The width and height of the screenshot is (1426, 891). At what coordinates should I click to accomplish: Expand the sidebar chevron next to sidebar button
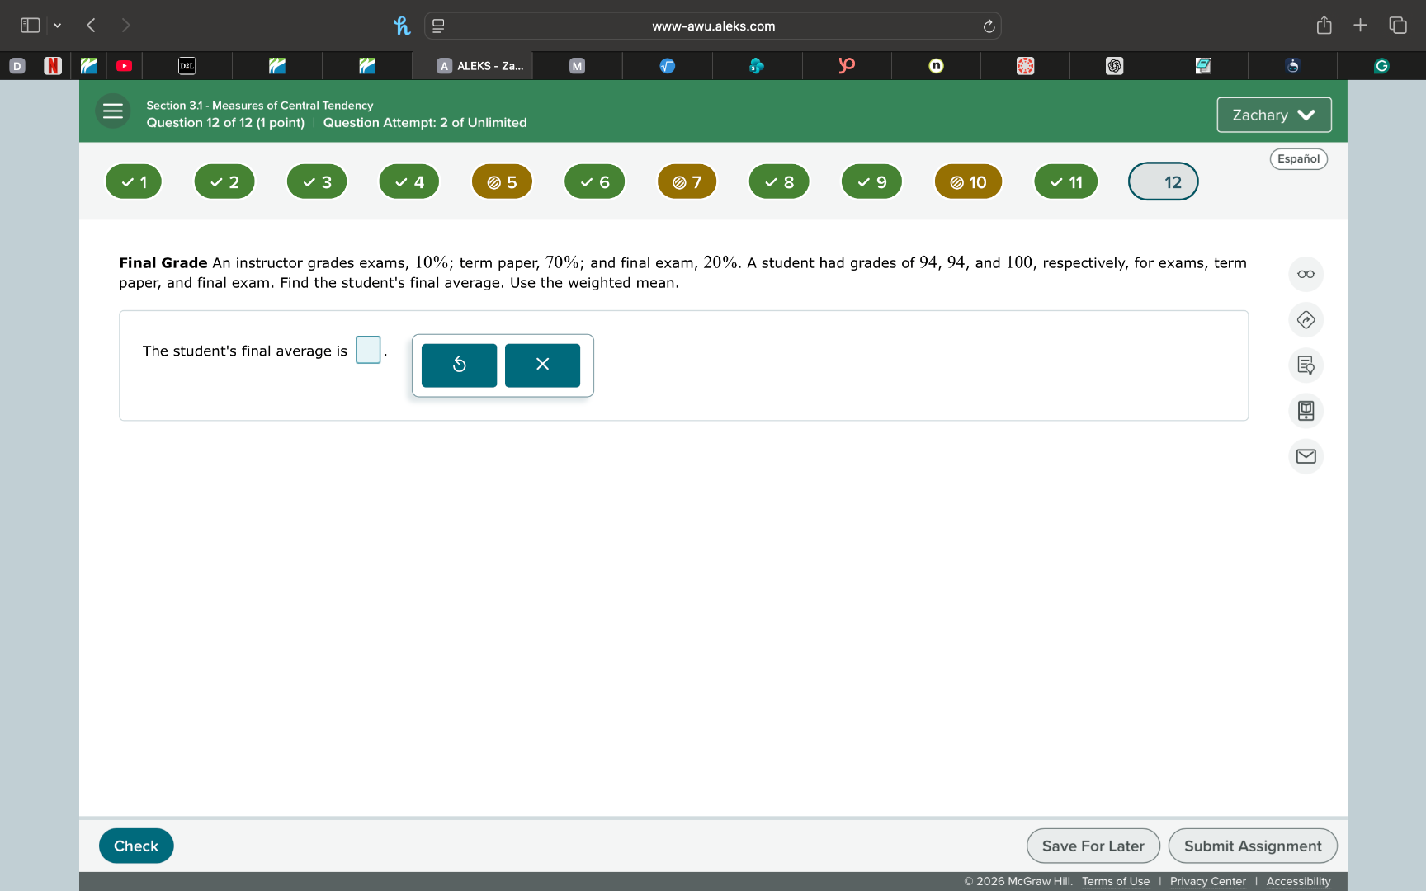tap(58, 26)
